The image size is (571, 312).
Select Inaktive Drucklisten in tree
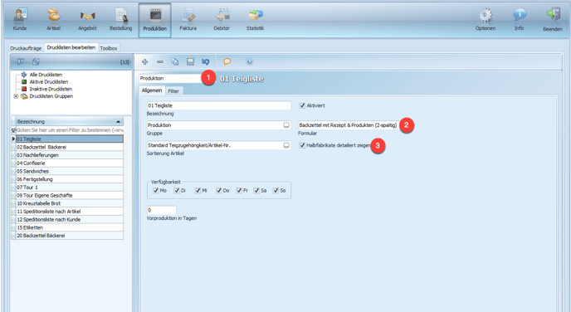tap(51, 89)
